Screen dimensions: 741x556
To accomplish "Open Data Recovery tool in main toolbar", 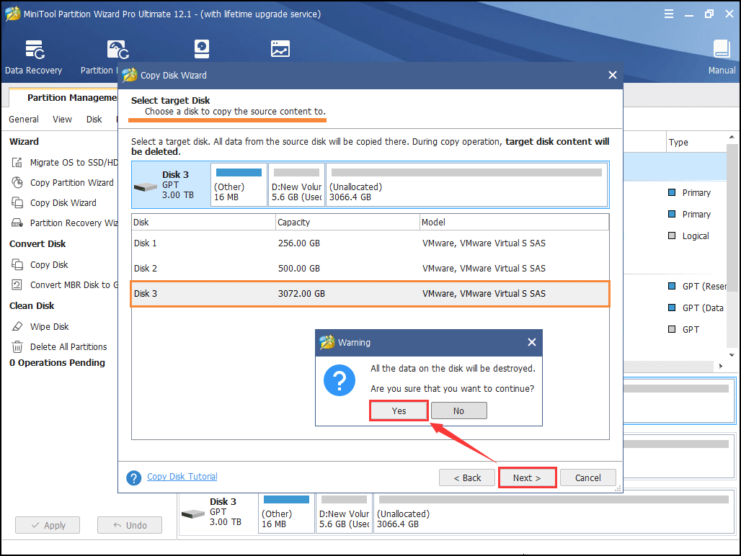I will point(34,57).
